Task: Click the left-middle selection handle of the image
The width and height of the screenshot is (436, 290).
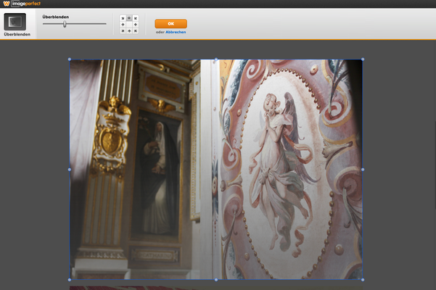Action: click(70, 170)
